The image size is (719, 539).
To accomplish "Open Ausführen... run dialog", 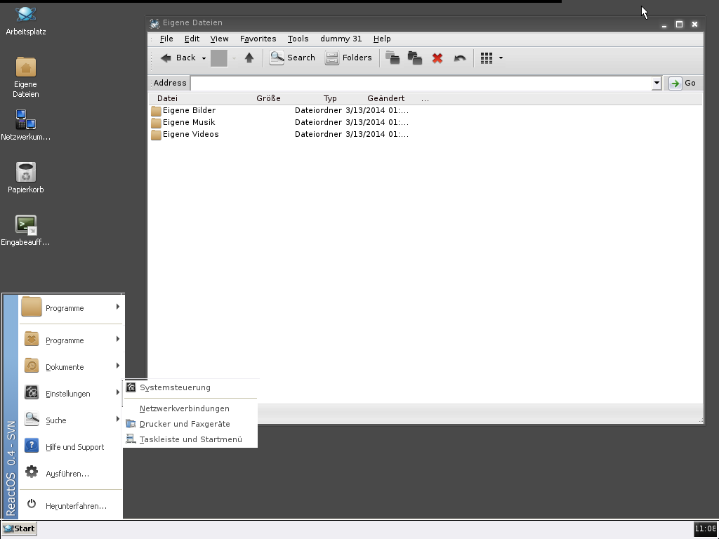I will (71, 473).
